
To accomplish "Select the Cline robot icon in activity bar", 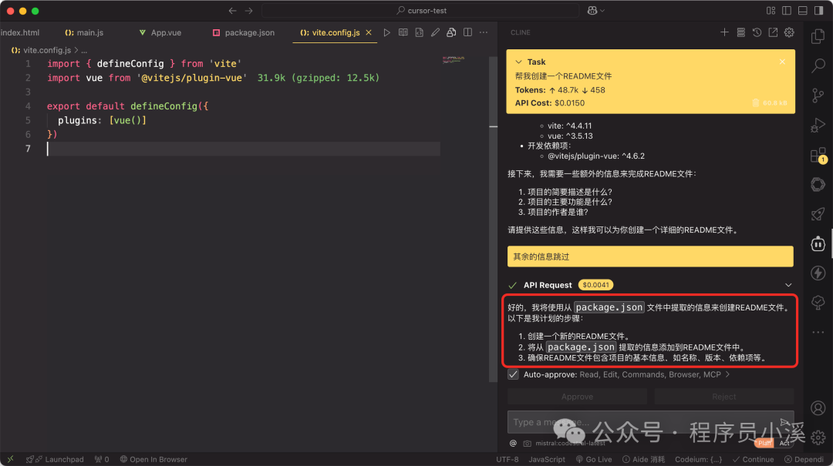I will pos(818,243).
